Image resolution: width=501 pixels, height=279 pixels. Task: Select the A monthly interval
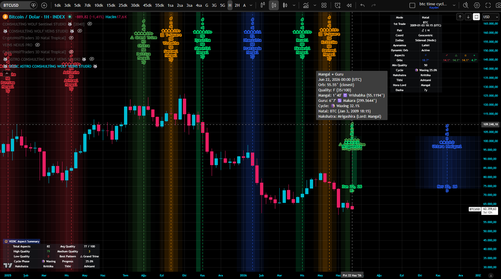point(244,5)
